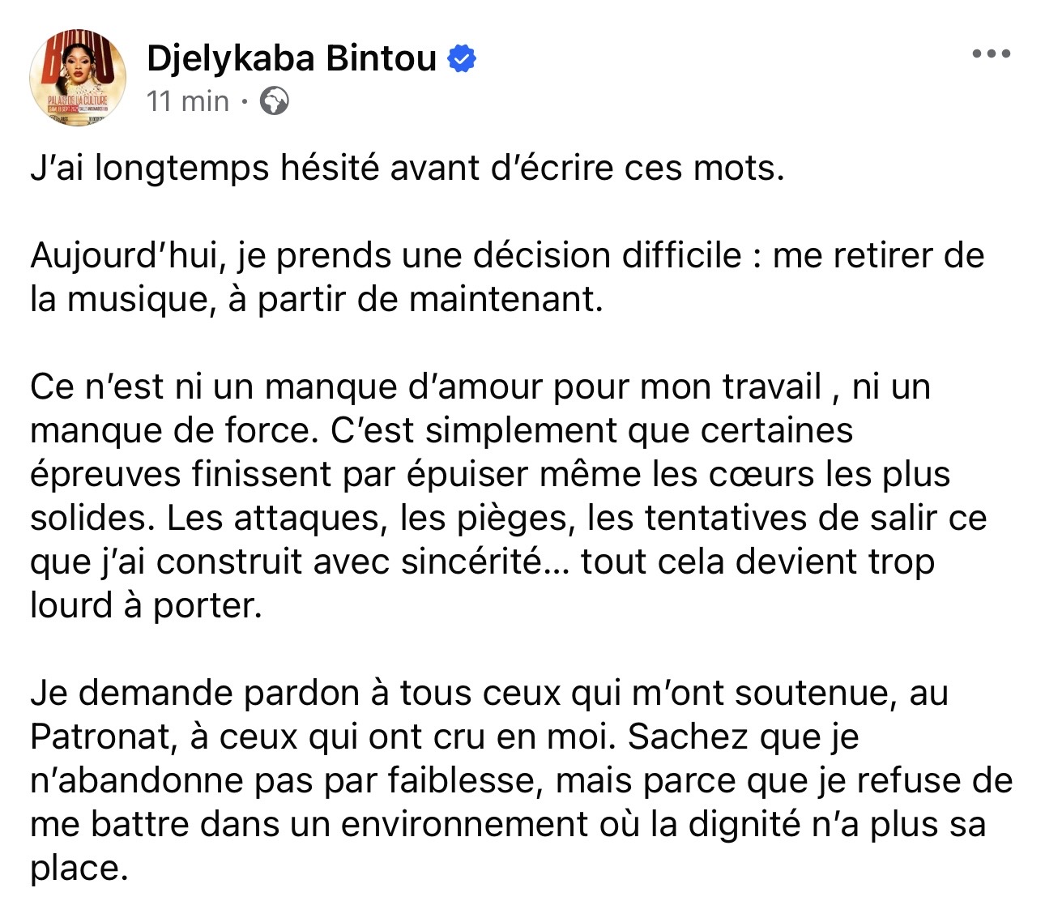The height and width of the screenshot is (901, 1045).
Task: Click the line "manque de force. C'est simplement"
Action: 441,430
